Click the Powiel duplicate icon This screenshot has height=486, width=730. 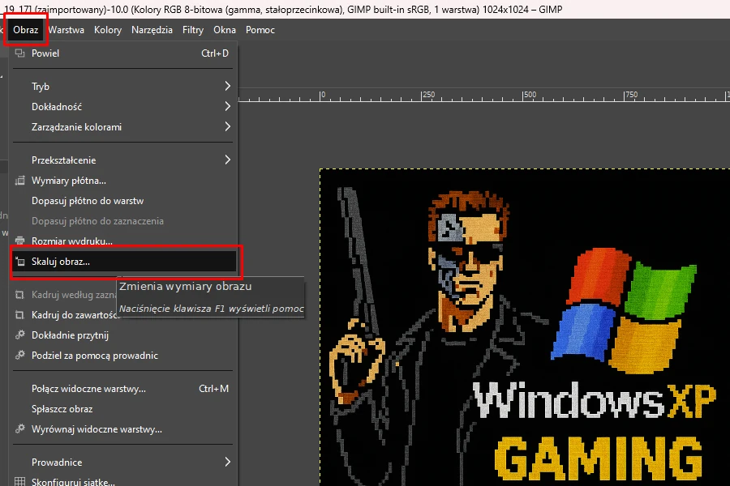[19, 53]
